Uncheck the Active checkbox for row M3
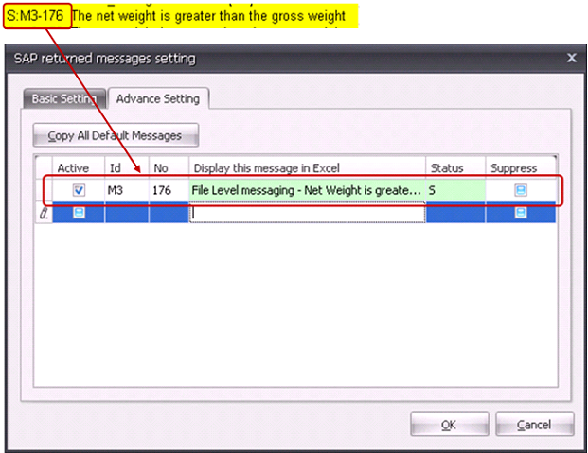Image resolution: width=588 pixels, height=453 pixels. 80,190
